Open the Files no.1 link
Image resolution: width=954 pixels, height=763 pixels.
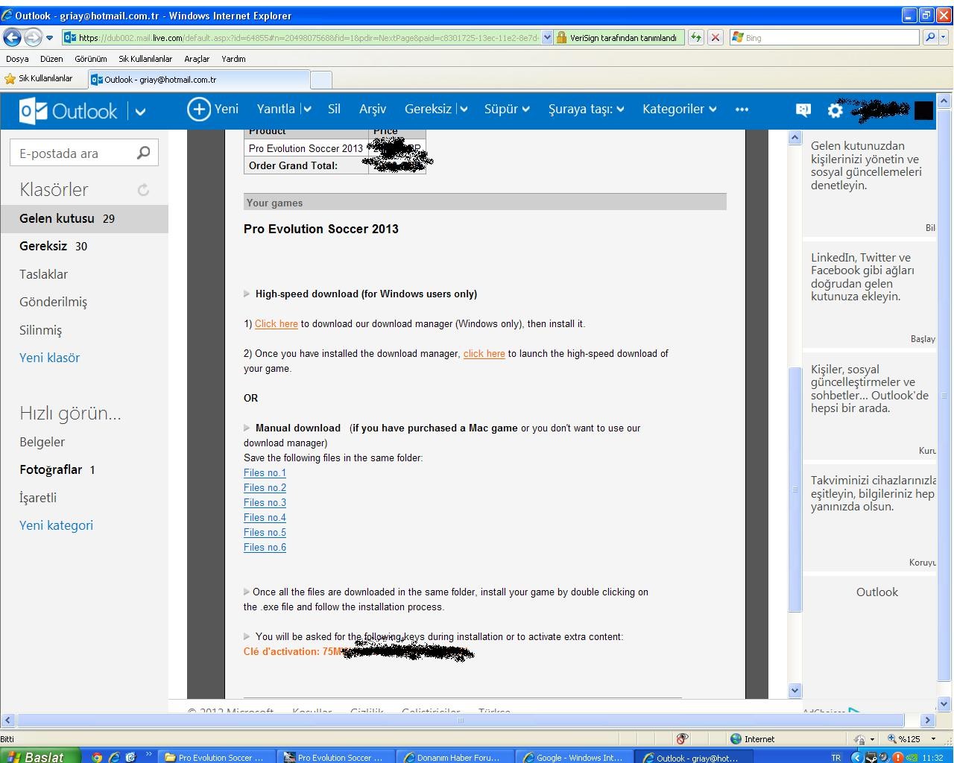point(265,472)
